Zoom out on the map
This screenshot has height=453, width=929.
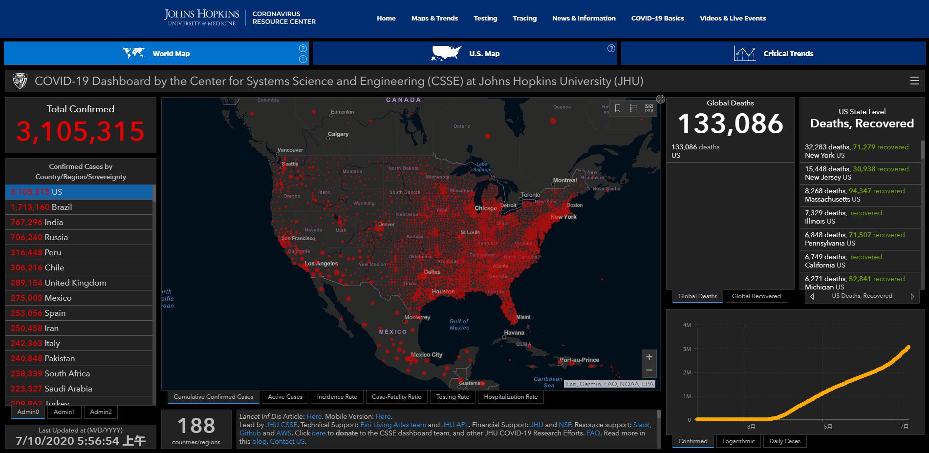[649, 370]
